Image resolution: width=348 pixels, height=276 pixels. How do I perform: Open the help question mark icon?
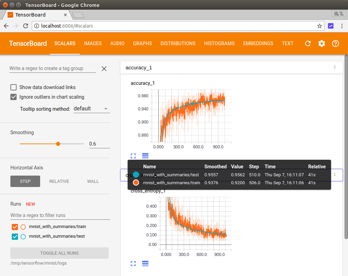335,43
